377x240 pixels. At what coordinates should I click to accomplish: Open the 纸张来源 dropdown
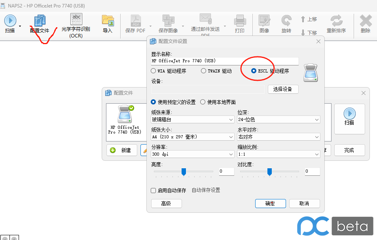click(x=193, y=119)
